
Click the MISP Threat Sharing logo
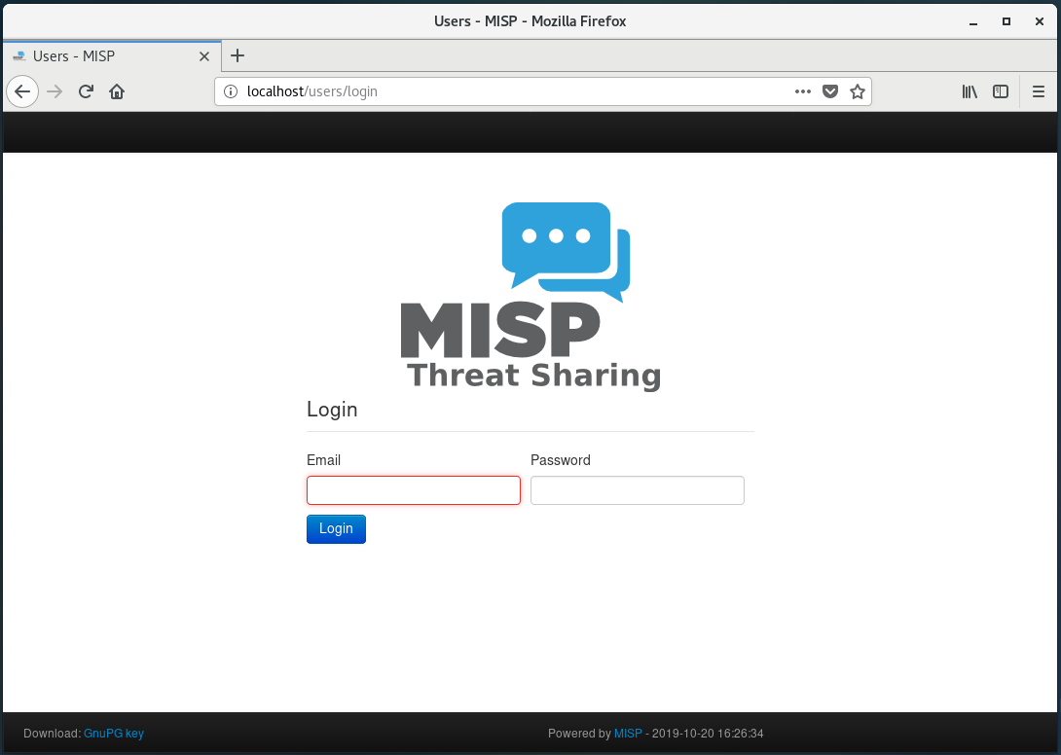click(x=531, y=297)
